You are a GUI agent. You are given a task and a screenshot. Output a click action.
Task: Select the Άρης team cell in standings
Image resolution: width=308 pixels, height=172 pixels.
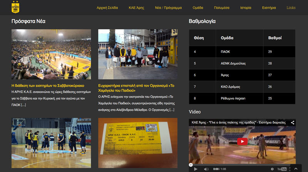pyautogui.click(x=239, y=75)
